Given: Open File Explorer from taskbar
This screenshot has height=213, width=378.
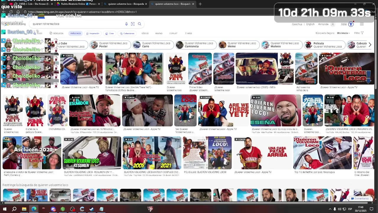Looking at the screenshot, I should (x=24, y=209).
